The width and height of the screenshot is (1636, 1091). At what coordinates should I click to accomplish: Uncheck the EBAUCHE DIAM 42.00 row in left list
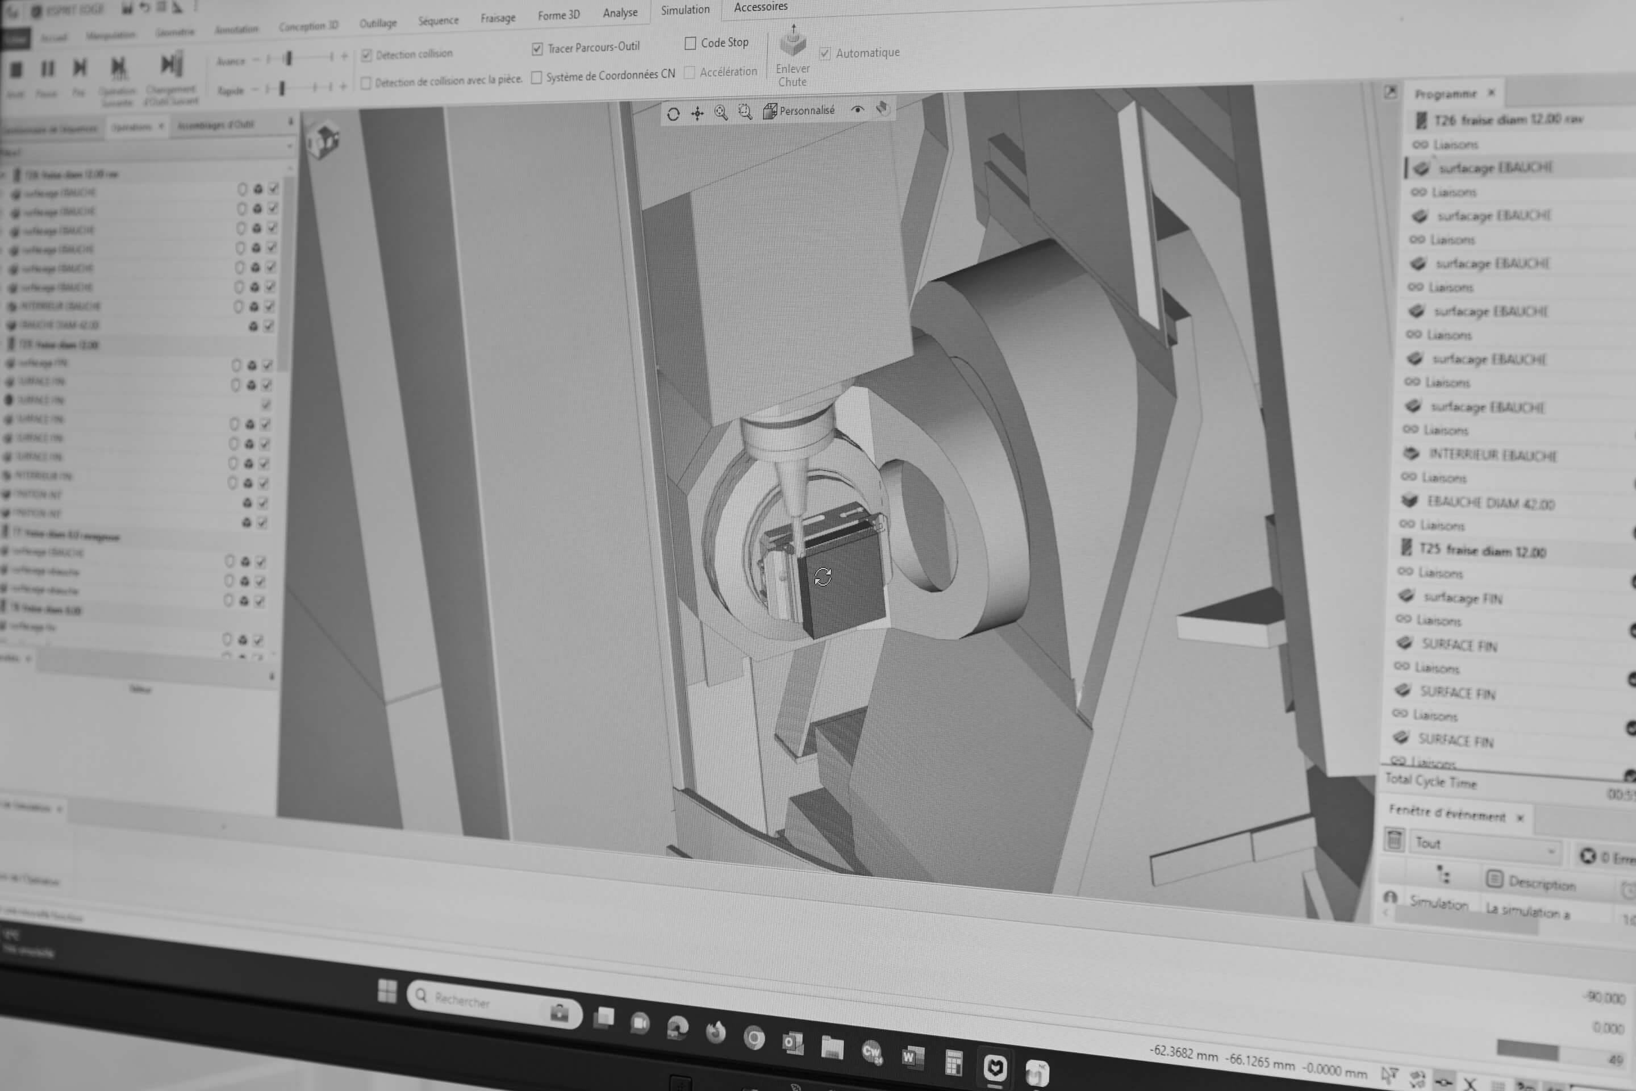click(269, 326)
